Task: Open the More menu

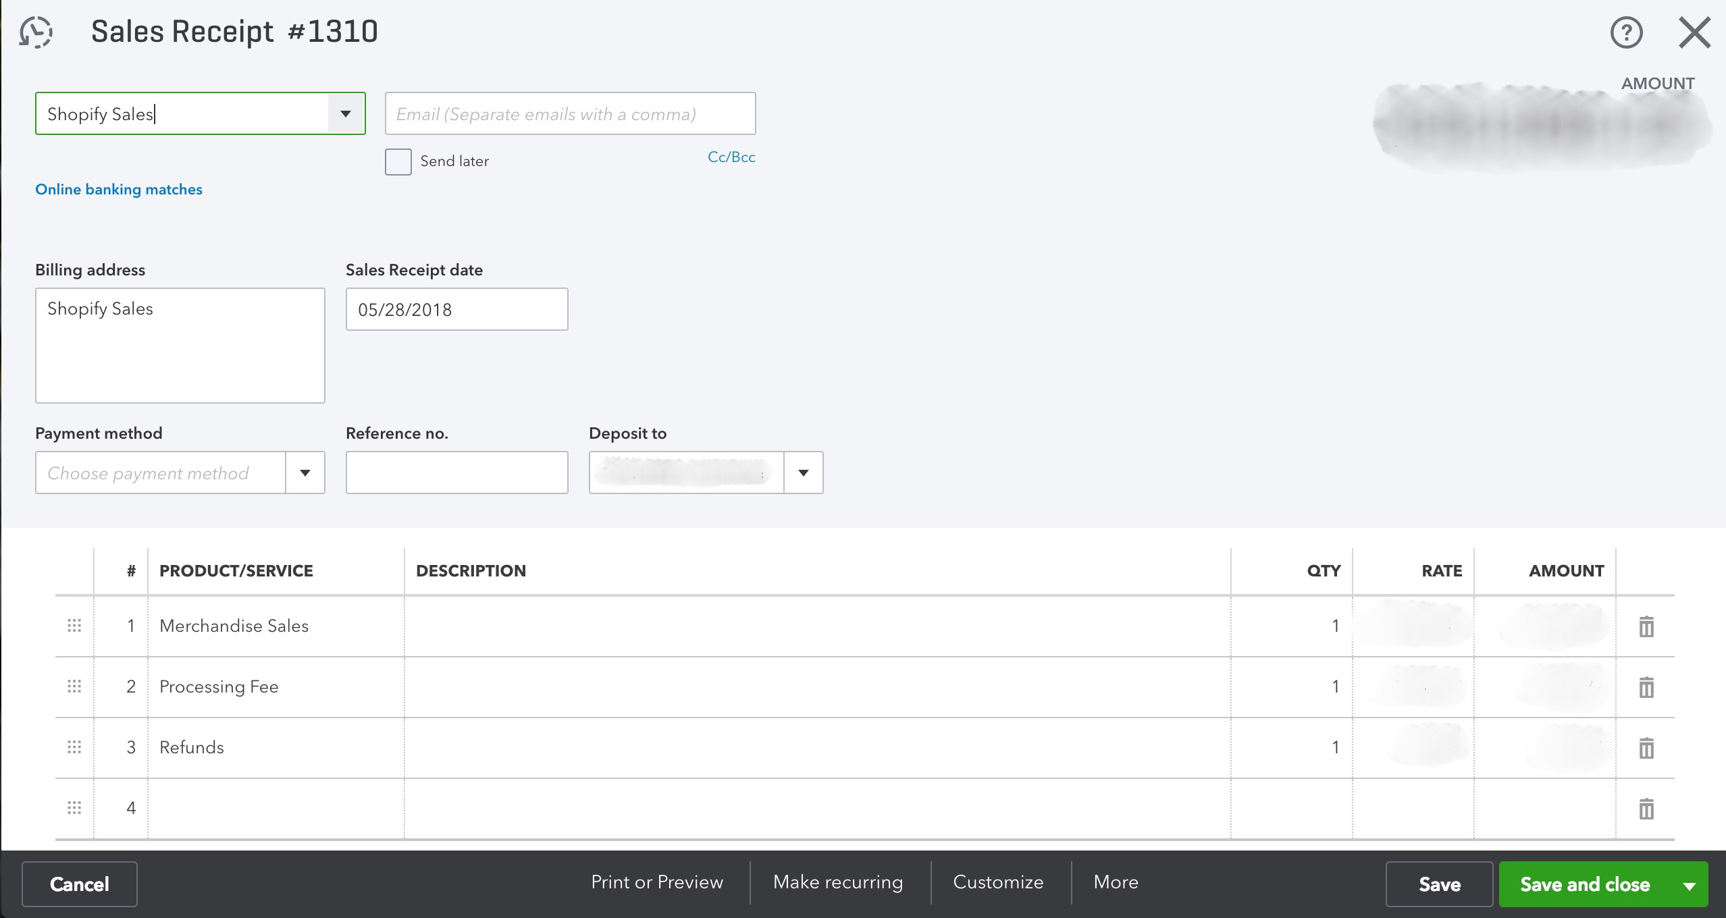Action: [x=1115, y=882]
